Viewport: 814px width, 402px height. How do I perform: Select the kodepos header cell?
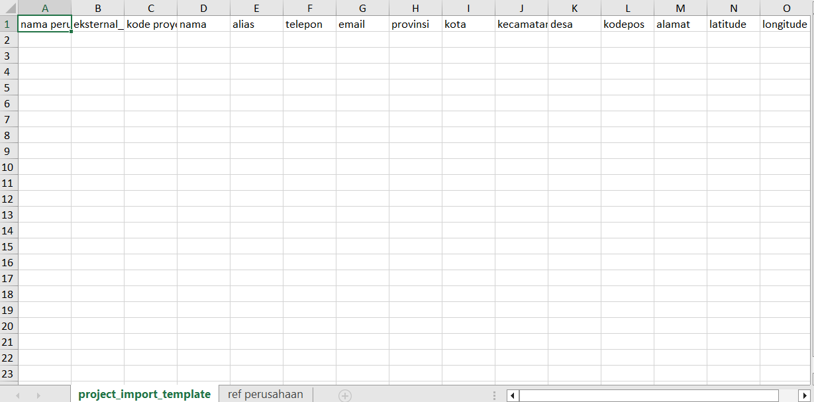(627, 24)
